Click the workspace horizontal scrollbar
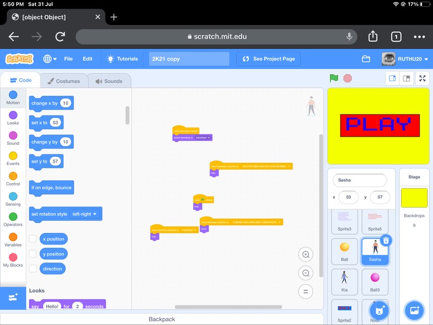The image size is (433, 325). pos(228,307)
